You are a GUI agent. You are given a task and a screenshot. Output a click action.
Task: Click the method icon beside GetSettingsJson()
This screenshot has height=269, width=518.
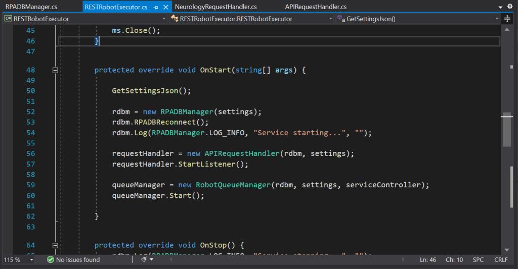pos(341,19)
